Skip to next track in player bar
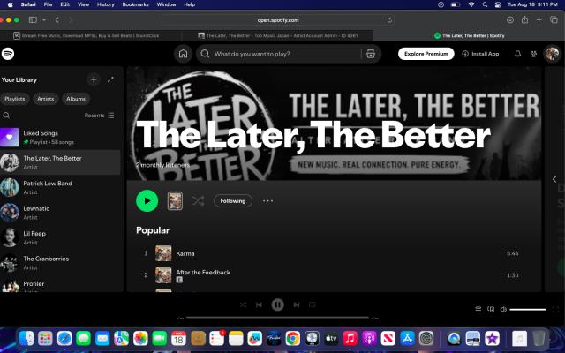The image size is (565, 353). pyautogui.click(x=297, y=304)
